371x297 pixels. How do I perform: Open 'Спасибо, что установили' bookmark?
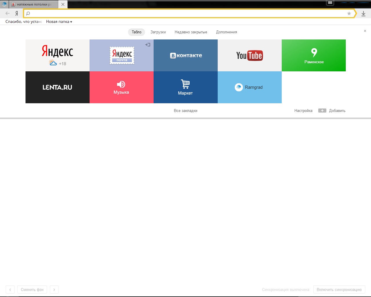[23, 21]
